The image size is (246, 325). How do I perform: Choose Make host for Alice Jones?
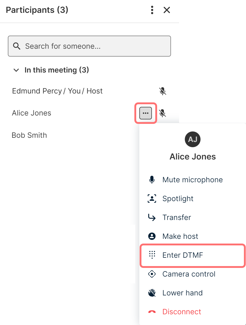tap(180, 236)
